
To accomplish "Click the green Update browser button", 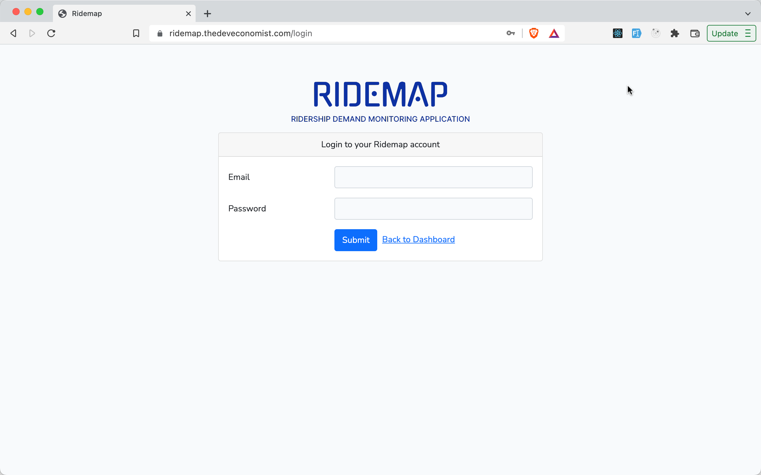I will [x=725, y=33].
